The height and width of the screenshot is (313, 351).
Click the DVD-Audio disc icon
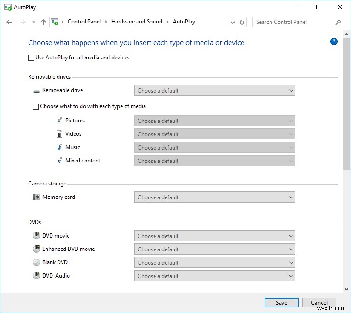[36, 276]
